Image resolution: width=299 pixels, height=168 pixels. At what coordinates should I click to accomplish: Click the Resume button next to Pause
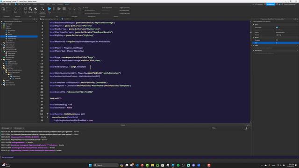59,9
